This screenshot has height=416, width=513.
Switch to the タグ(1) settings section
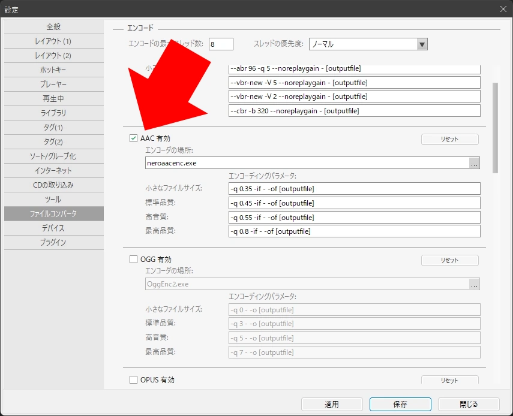pos(54,127)
